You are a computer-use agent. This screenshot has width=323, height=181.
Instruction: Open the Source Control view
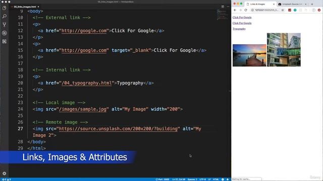click(x=5, y=25)
